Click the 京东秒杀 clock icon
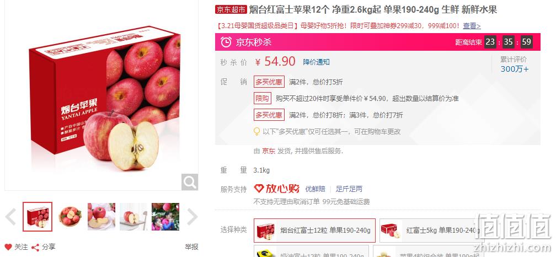 [226, 42]
